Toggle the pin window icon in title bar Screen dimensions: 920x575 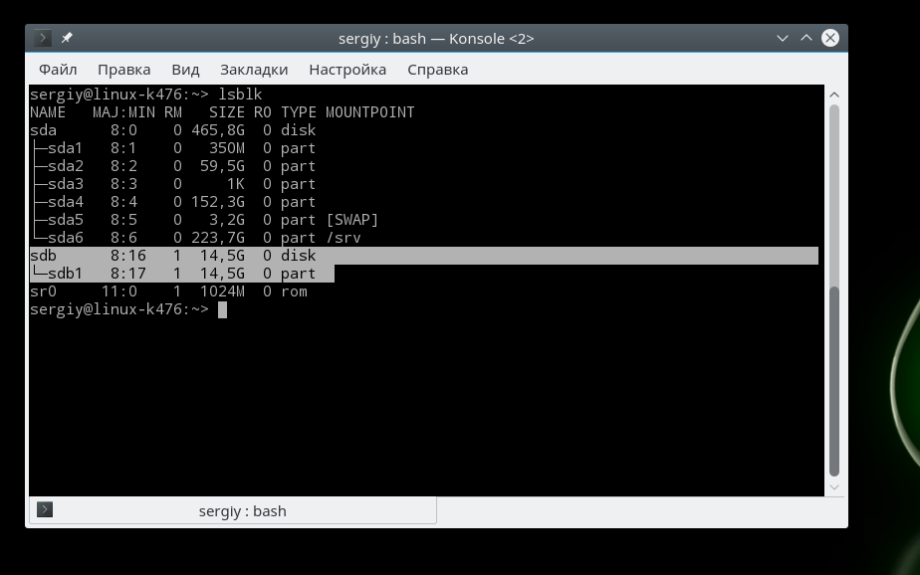[67, 38]
